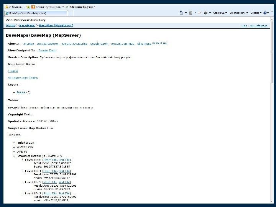Open Start Tile for Level ID 3
The image size is (276, 207).
pos(50,194)
